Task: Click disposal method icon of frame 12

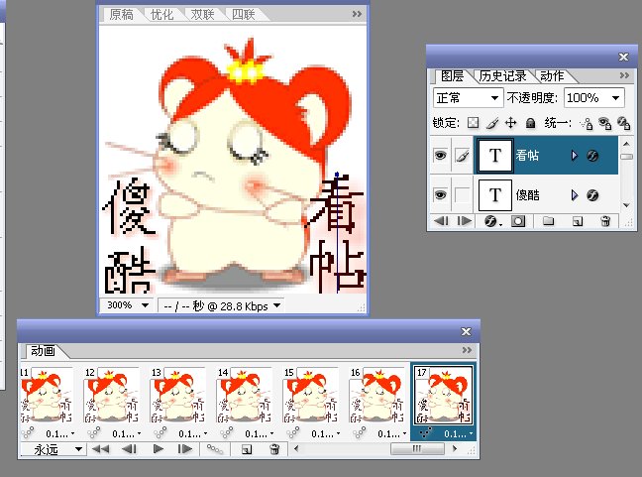Action: pyautogui.click(x=94, y=432)
